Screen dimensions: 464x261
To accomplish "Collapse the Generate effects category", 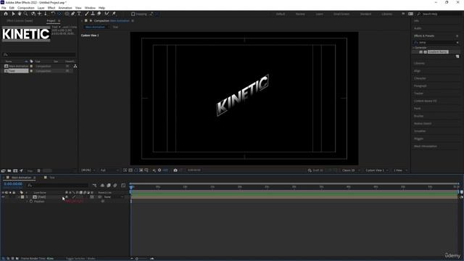I will click(x=414, y=48).
